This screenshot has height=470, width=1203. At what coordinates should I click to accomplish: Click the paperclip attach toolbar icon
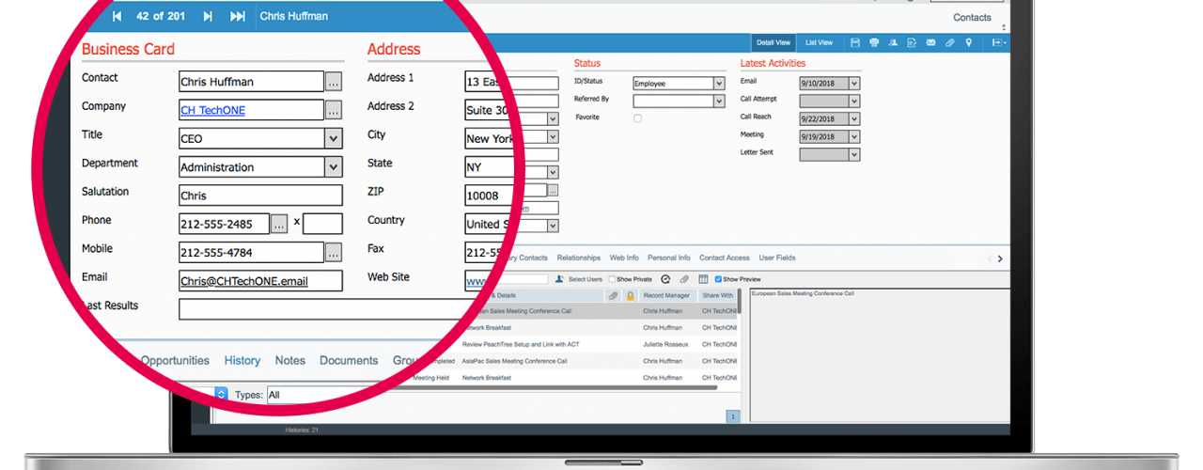(x=950, y=42)
